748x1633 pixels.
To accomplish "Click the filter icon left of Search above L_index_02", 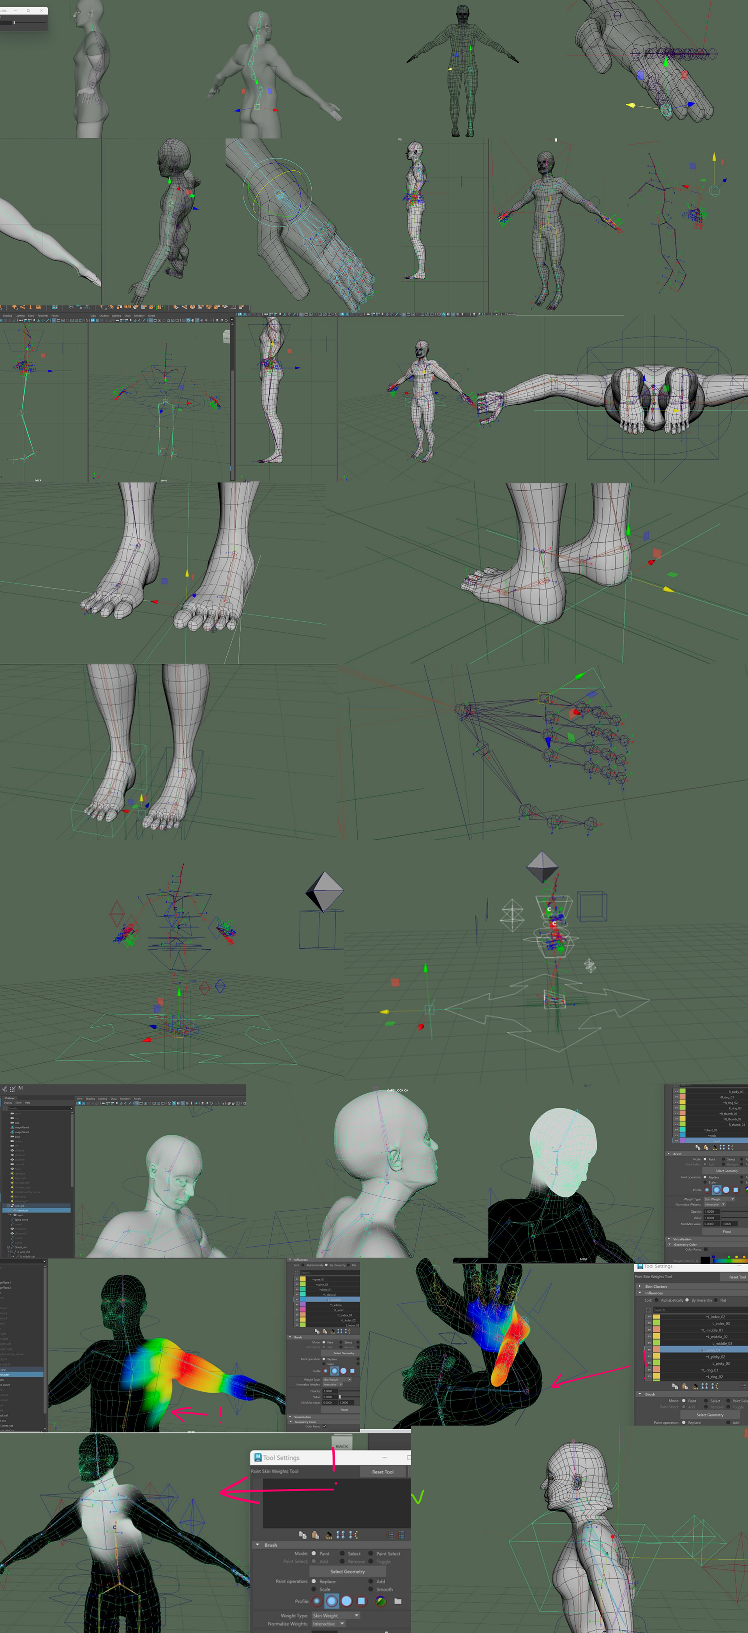I will (649, 1310).
